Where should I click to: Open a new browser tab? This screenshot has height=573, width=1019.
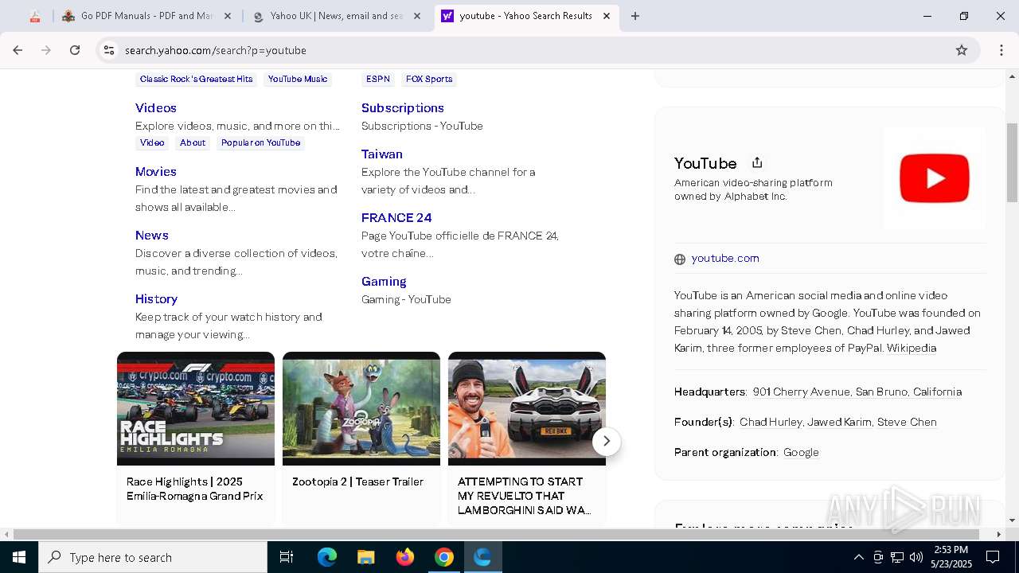point(634,16)
